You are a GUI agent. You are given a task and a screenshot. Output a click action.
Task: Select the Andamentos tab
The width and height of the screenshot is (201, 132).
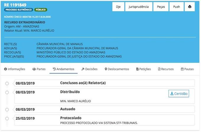pos(63,69)
